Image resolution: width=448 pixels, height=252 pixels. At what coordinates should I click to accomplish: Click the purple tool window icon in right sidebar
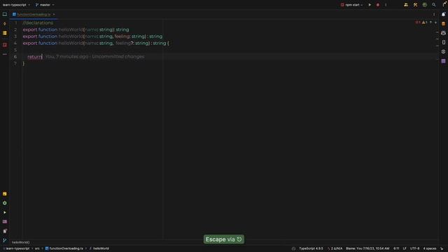443,61
